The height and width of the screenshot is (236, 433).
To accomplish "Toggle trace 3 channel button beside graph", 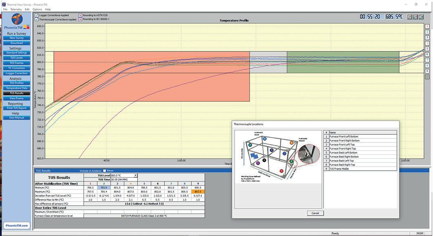I will (x=427, y=38).
